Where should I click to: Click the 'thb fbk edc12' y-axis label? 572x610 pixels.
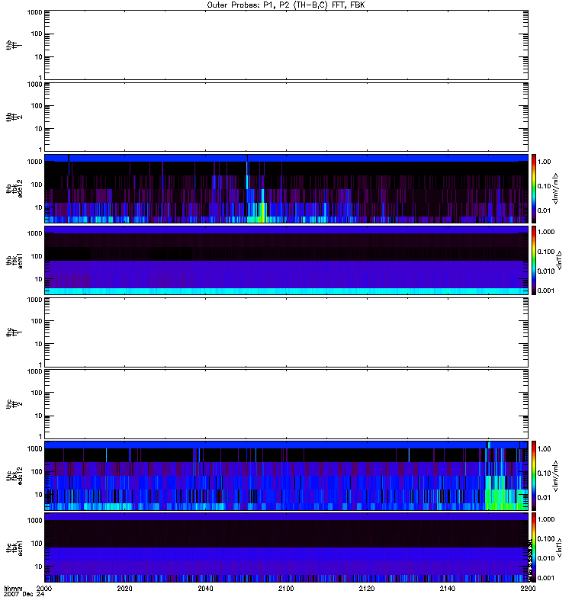click(14, 188)
